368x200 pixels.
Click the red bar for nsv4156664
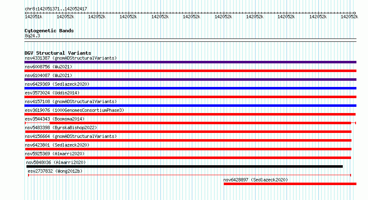point(188,140)
